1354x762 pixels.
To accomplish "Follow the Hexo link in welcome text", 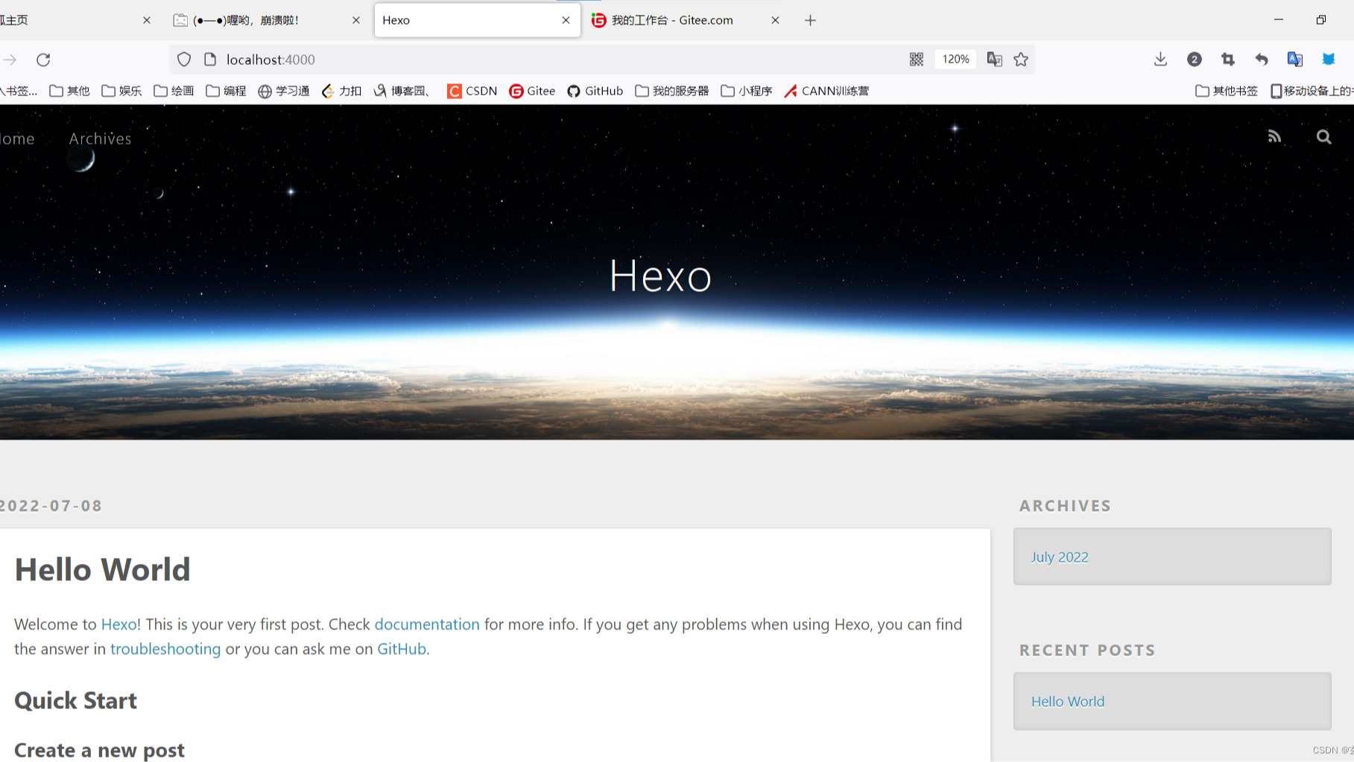I will (118, 624).
